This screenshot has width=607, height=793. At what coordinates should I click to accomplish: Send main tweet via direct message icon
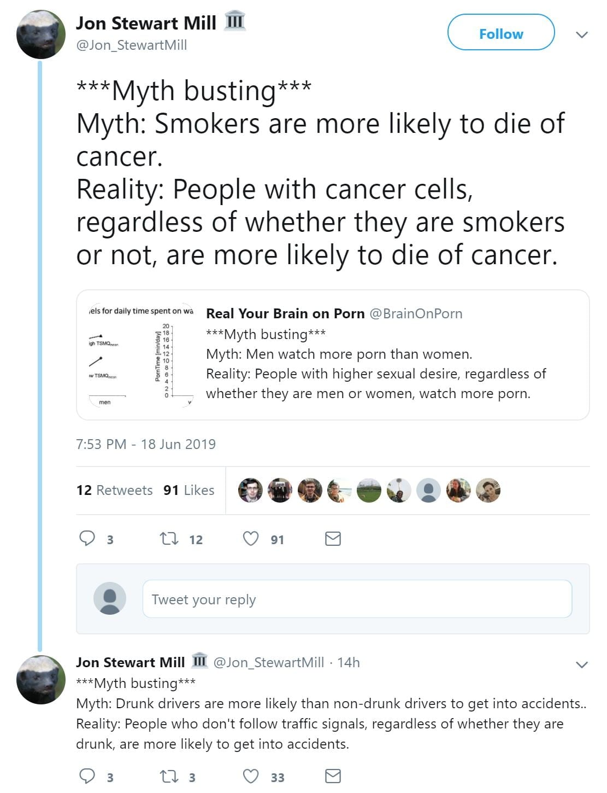(x=333, y=539)
